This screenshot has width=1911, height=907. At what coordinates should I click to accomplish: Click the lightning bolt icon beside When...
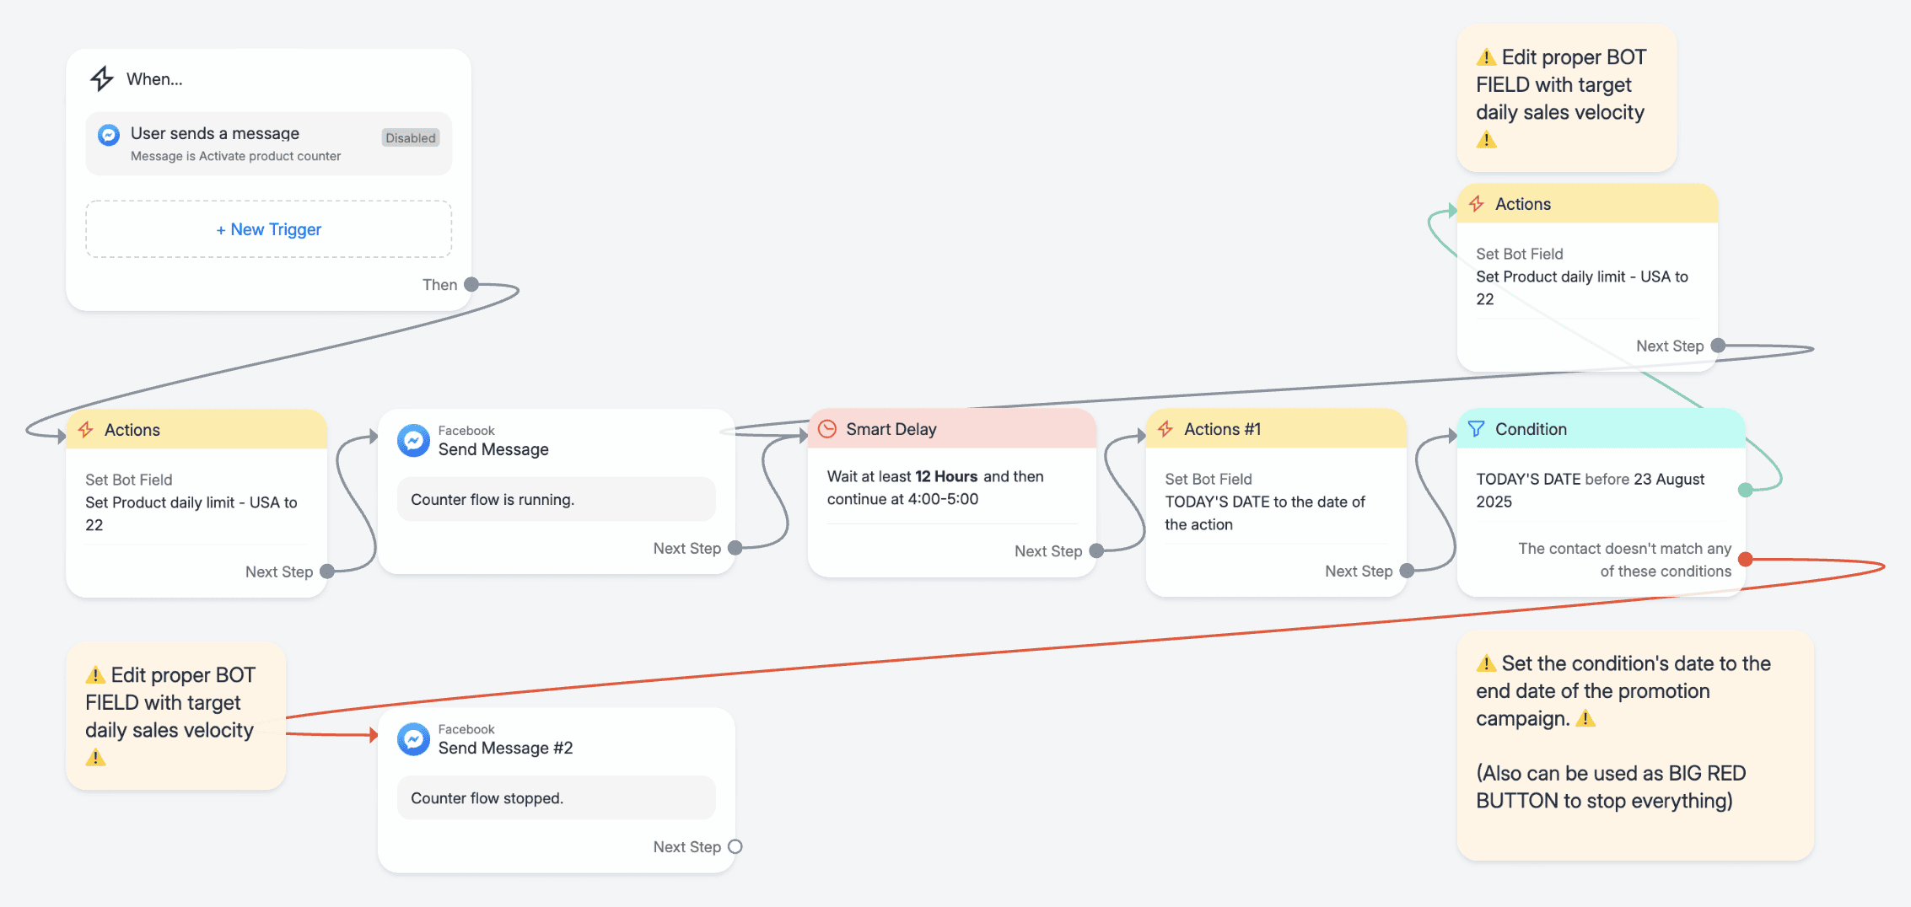(x=102, y=78)
